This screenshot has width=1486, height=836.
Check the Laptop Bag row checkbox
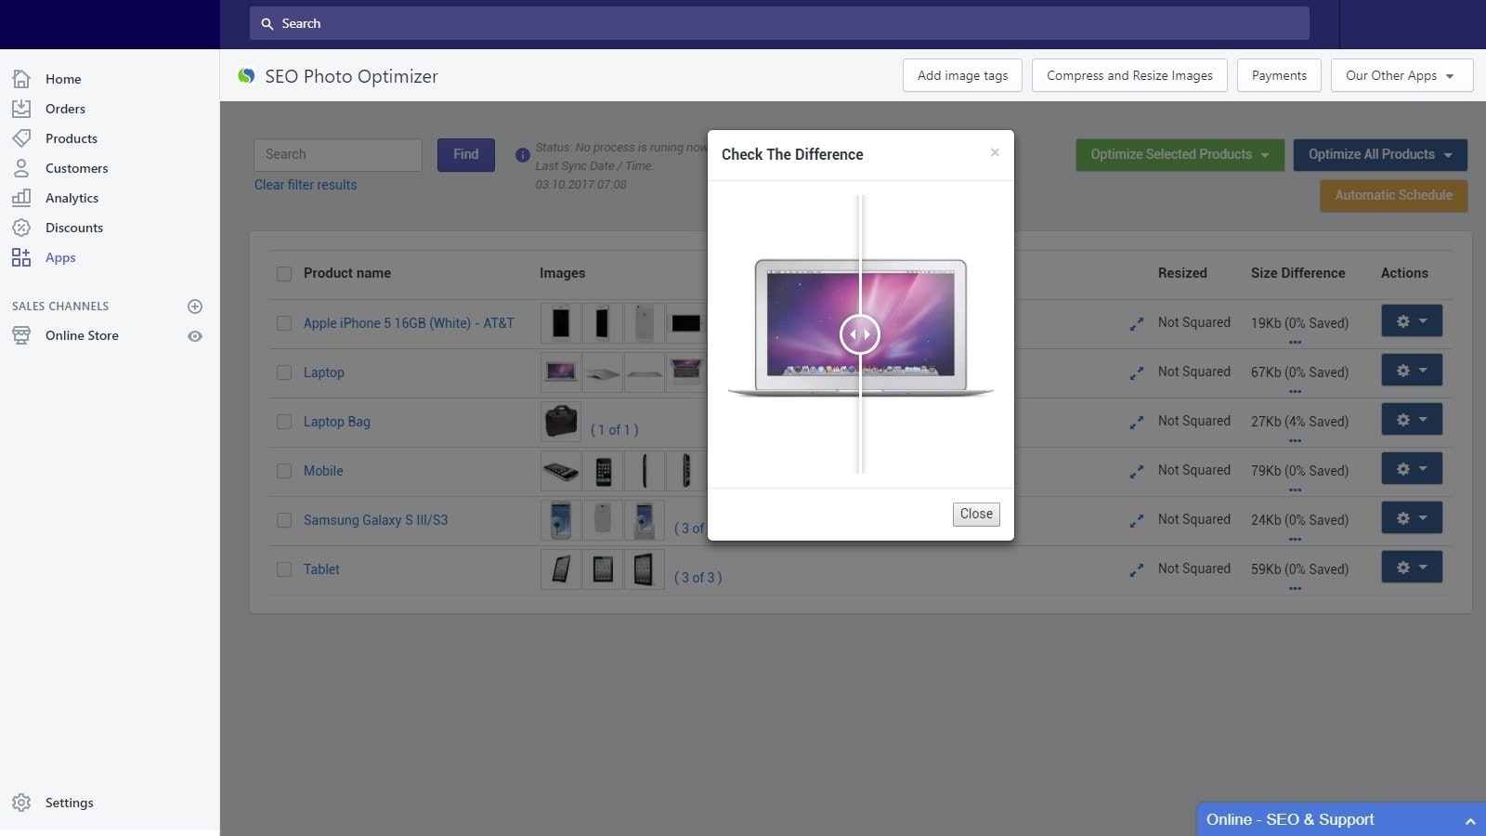coord(284,422)
